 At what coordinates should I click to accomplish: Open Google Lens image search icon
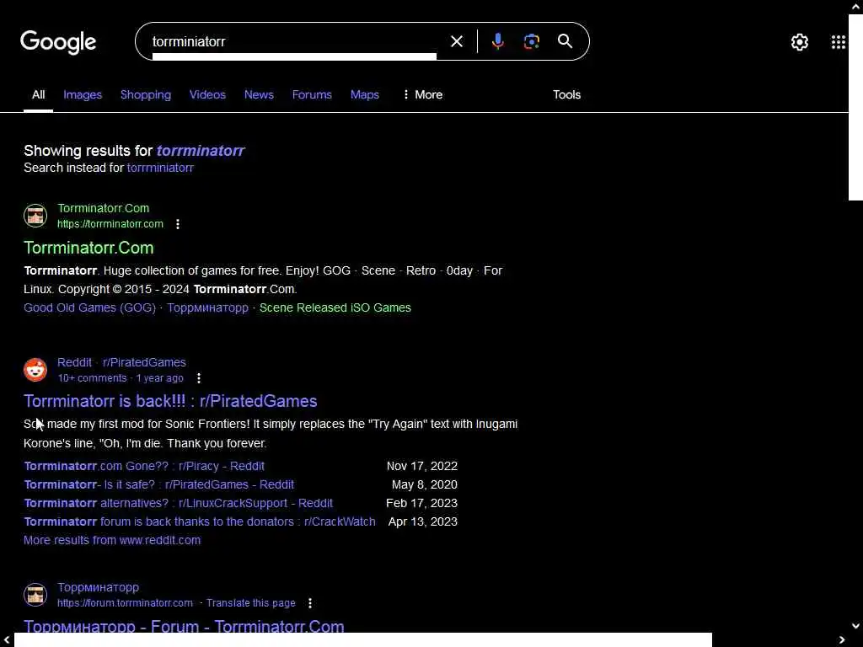pyautogui.click(x=531, y=41)
